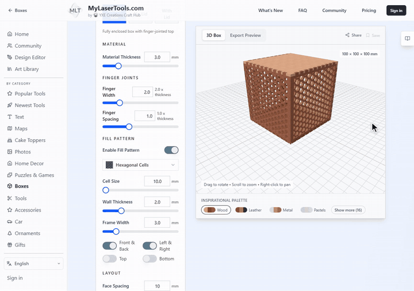This screenshot has width=414, height=291.
Task: Click the Community people icon in sidebar
Action: pos(10,45)
